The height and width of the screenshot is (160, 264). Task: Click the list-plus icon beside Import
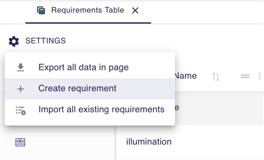21,110
